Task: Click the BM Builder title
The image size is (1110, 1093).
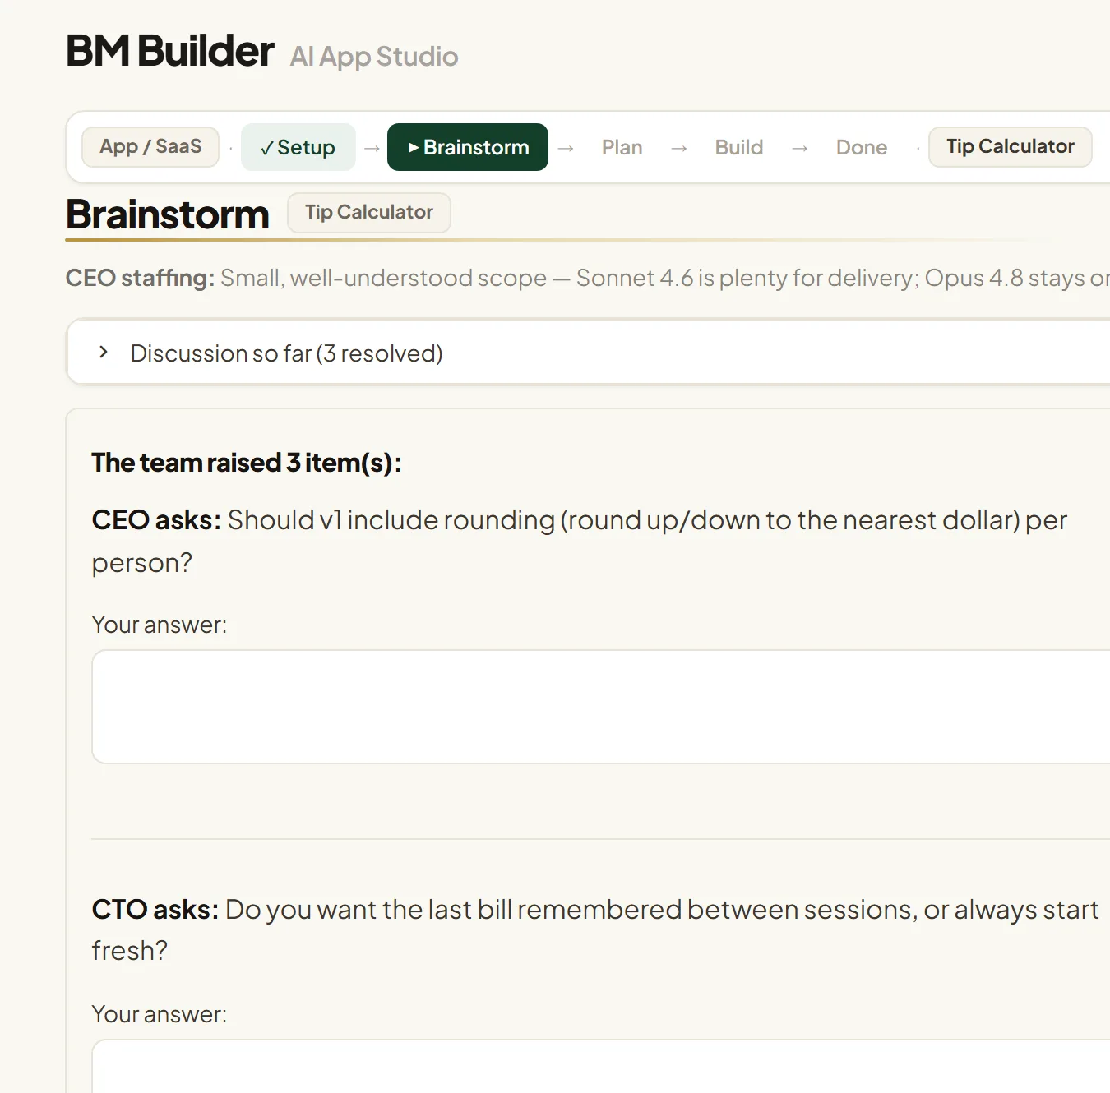Action: 170,51
